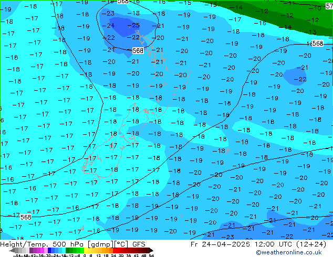
Task: Click the '54' legend scale label
Action: pos(151,255)
